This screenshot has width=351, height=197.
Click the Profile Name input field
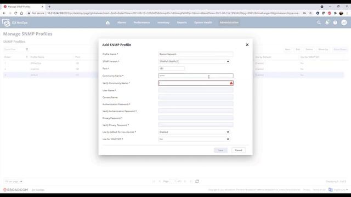point(196,54)
